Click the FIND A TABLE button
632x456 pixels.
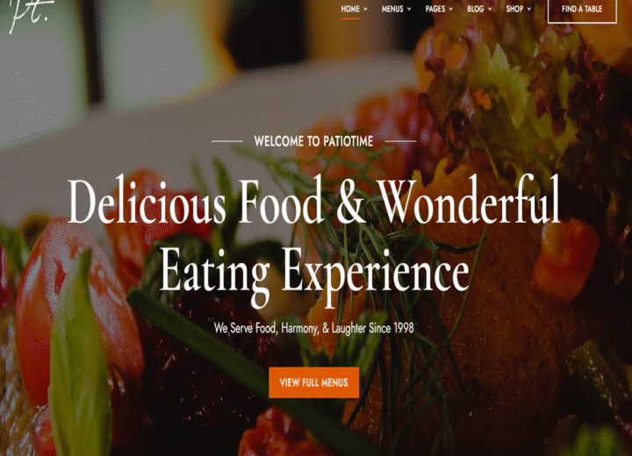[x=582, y=10]
